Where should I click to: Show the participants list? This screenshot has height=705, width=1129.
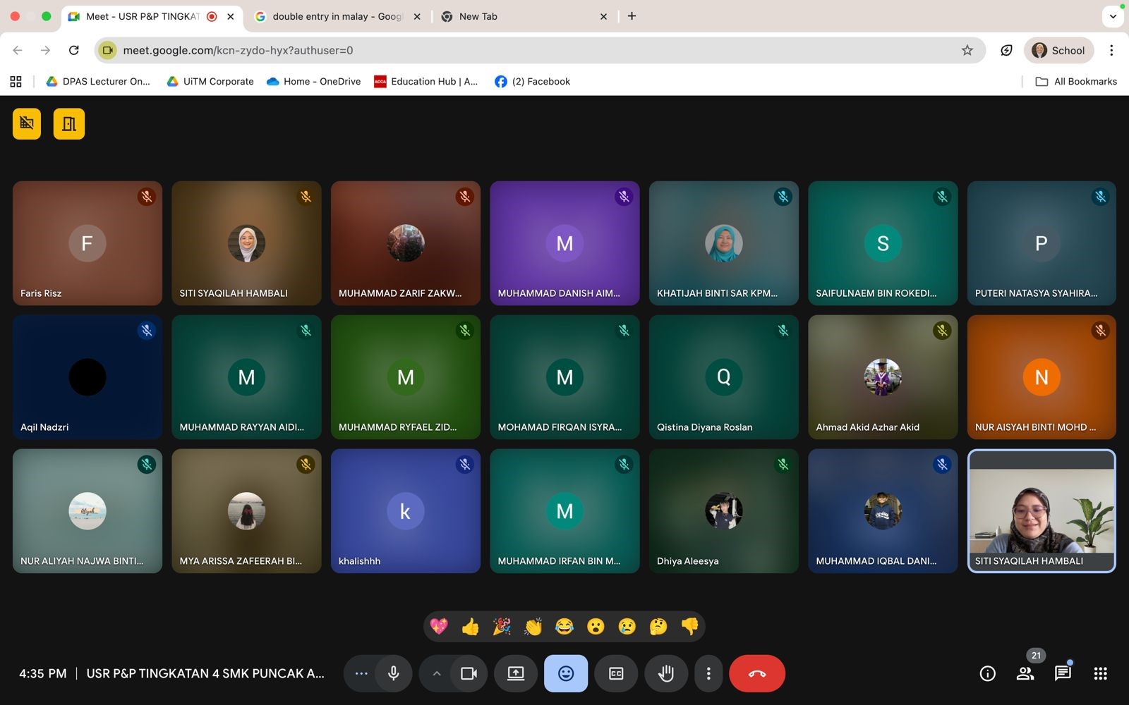coord(1025,673)
